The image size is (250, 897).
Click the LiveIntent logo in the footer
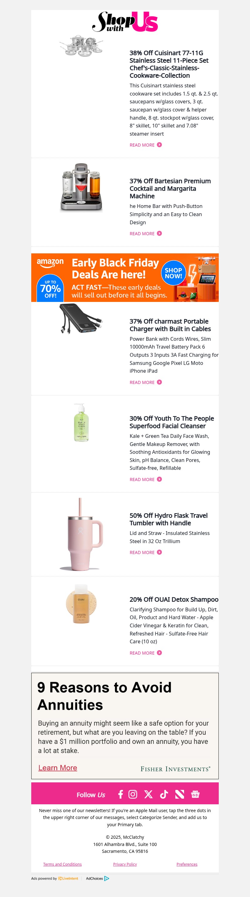(68, 879)
